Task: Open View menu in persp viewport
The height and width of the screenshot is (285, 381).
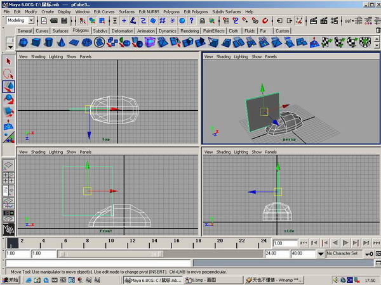Action: pos(208,57)
